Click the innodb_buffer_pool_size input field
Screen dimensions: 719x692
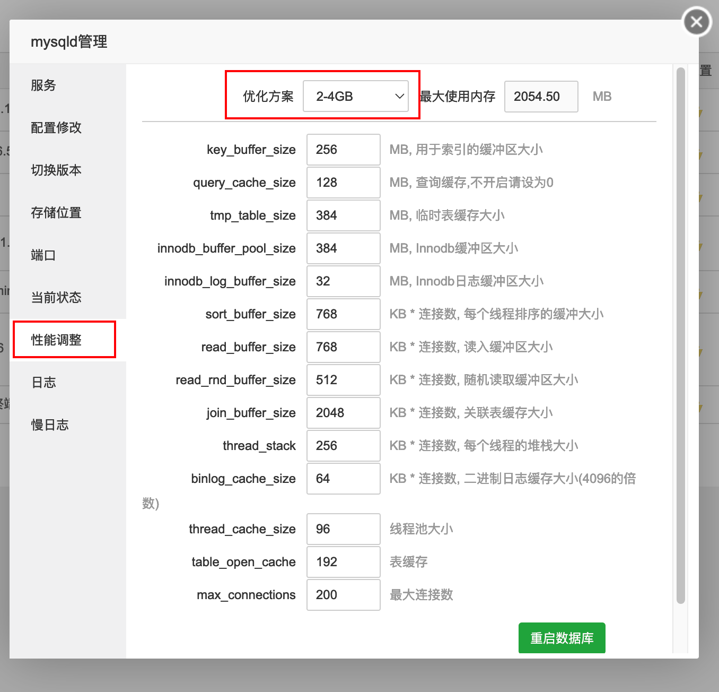[x=344, y=248]
